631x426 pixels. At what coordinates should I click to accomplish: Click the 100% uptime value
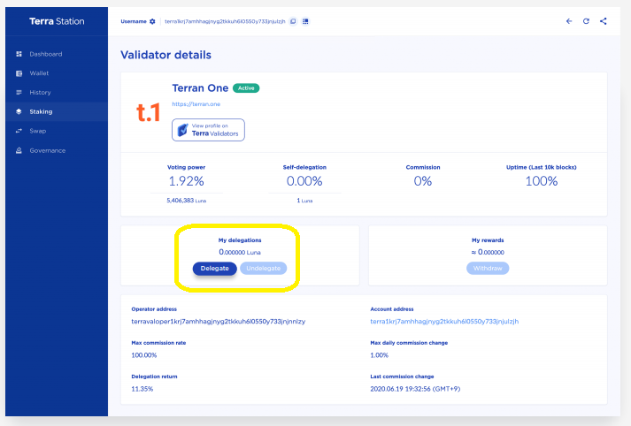[542, 181]
